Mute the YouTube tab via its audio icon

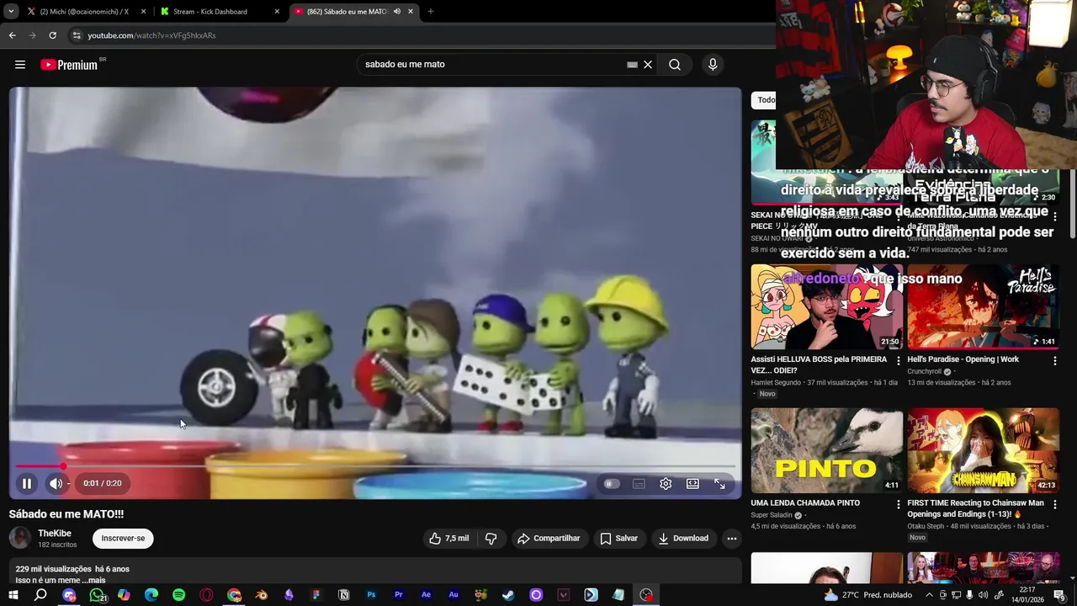pos(397,12)
